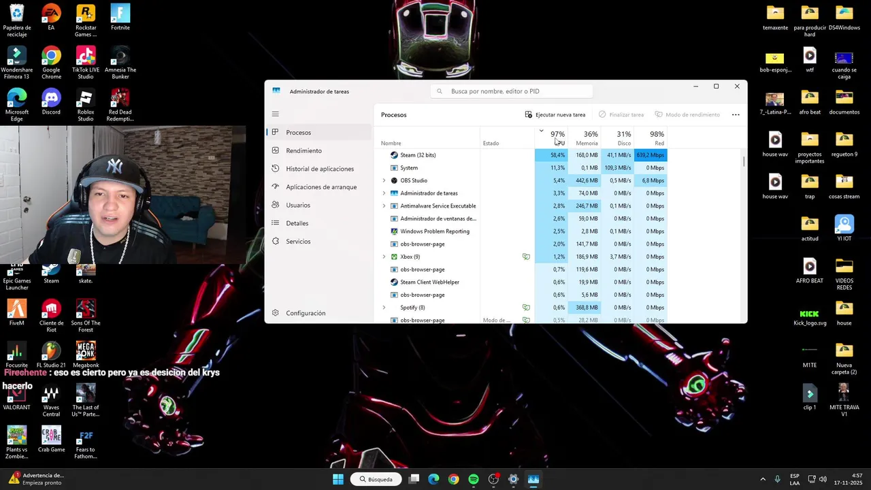871x490 pixels.
Task: Select the EA desktop shortcut
Action: point(51,18)
